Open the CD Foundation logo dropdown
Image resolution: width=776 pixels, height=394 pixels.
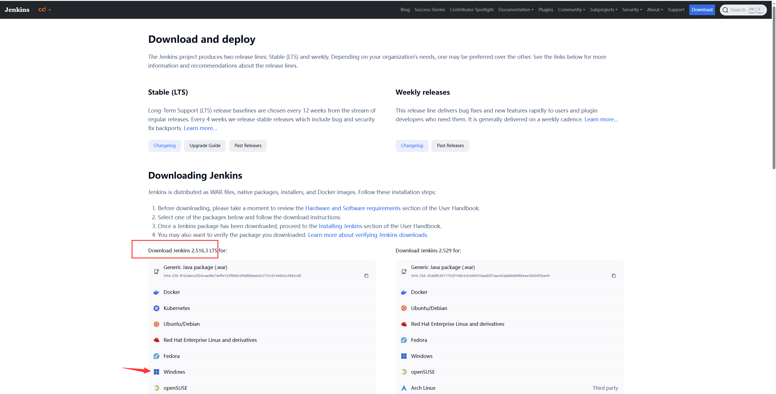[x=45, y=10]
